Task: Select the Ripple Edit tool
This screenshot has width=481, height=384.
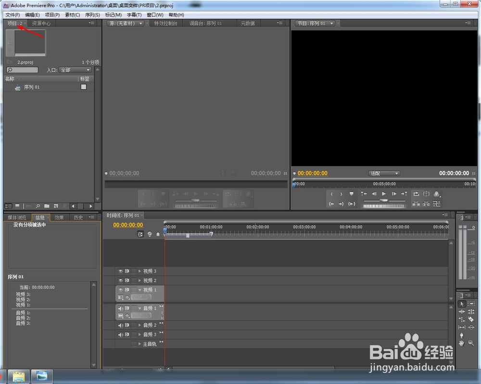Action: pos(462,312)
